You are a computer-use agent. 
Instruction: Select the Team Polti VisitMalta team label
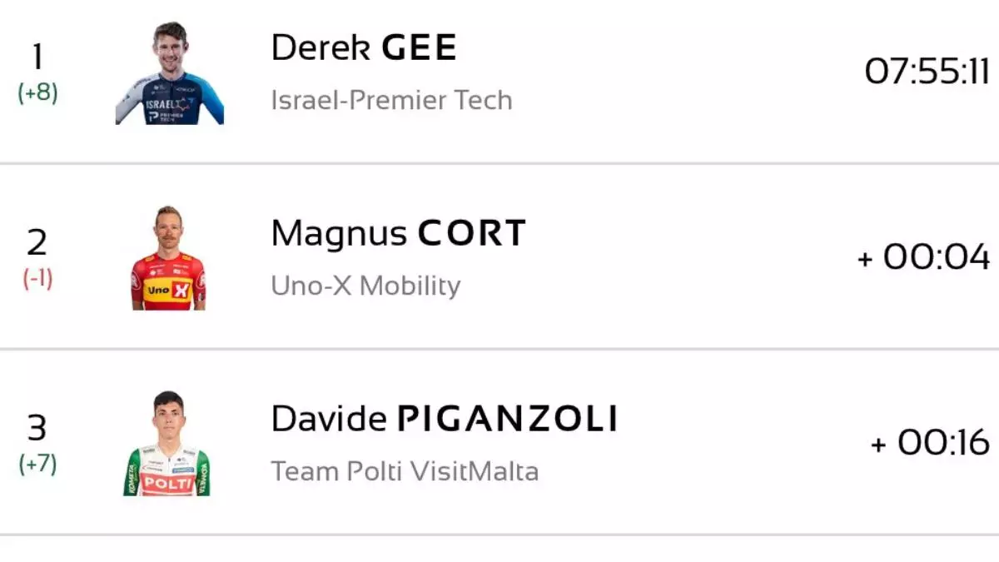pos(405,471)
